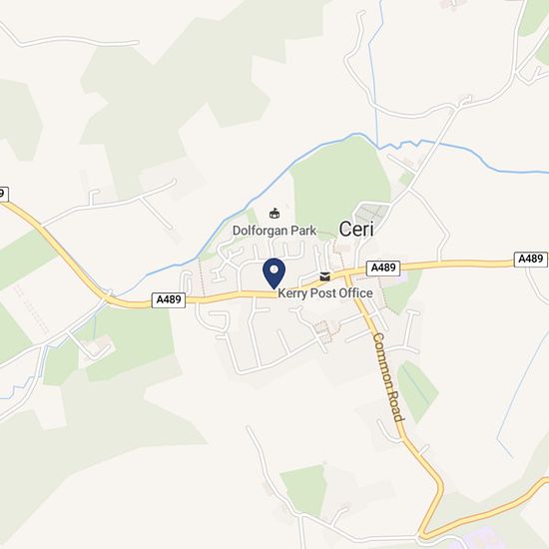Select the Dolforgan Park playground icon

(x=274, y=214)
